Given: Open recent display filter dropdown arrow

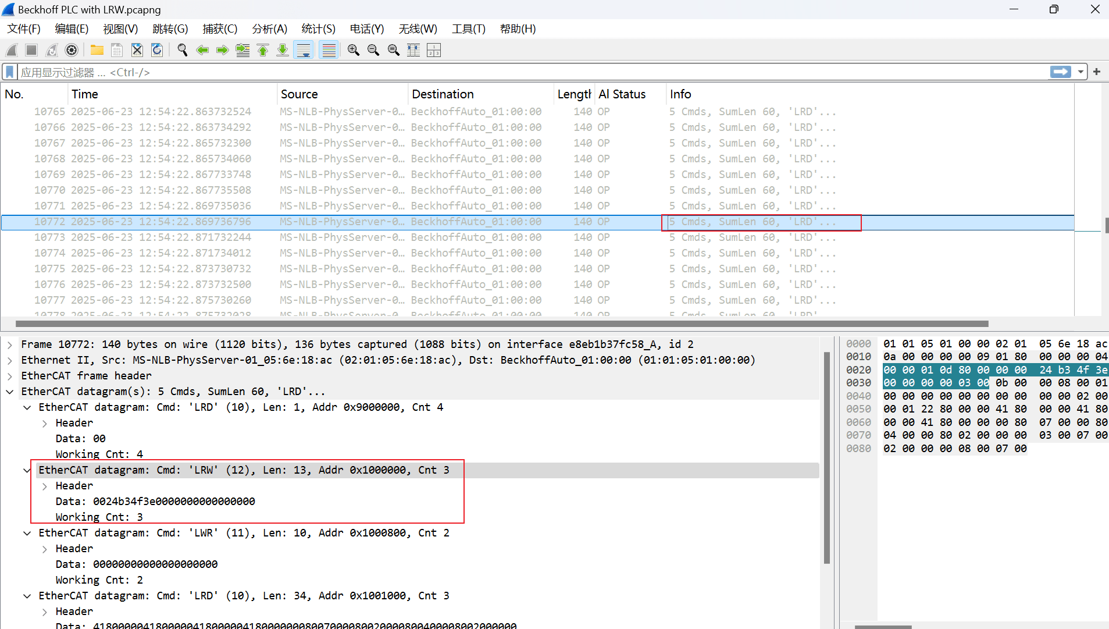Looking at the screenshot, I should tap(1081, 72).
